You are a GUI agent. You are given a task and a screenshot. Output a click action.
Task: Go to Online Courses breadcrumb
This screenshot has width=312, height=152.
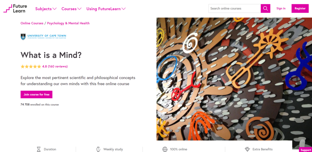pos(32,23)
